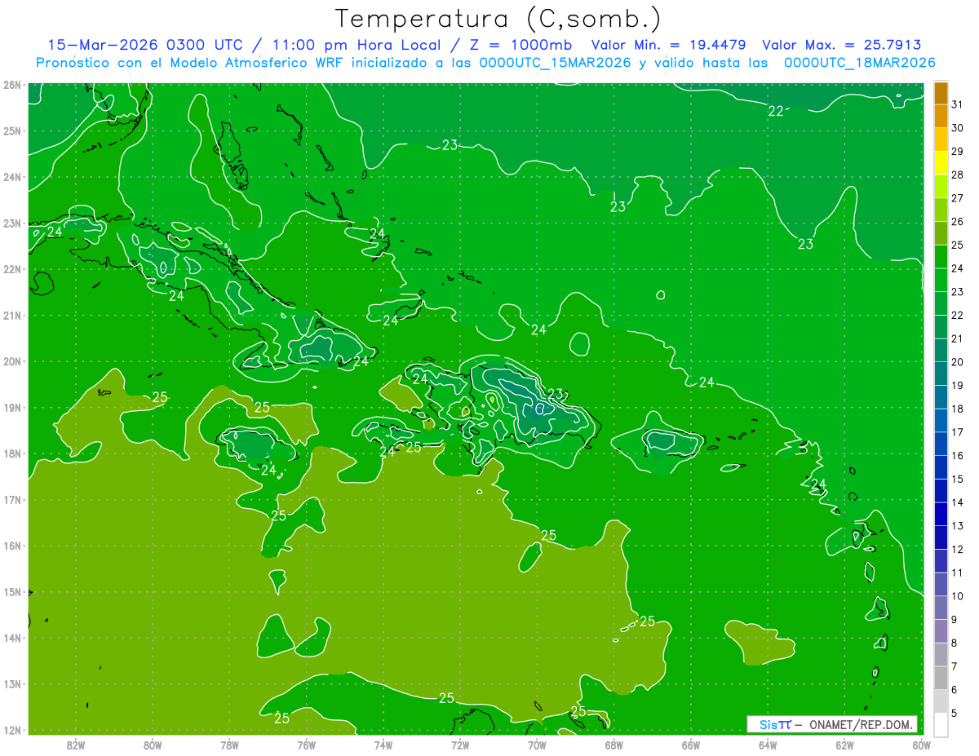Image resolution: width=979 pixels, height=756 pixels.
Task: Click the 24N latitude axis label
Action: (x=12, y=177)
